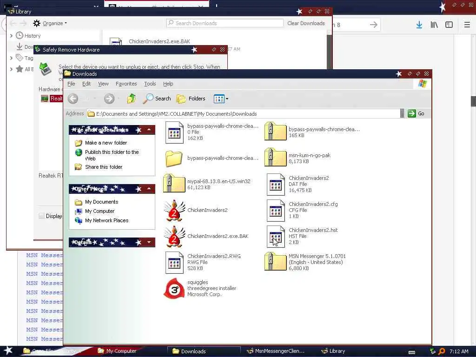Open the Help menu in Downloads window

(x=168, y=84)
